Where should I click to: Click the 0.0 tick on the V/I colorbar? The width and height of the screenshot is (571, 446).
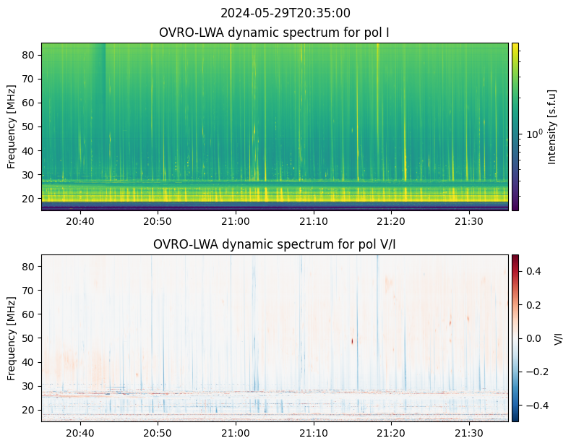(x=532, y=338)
